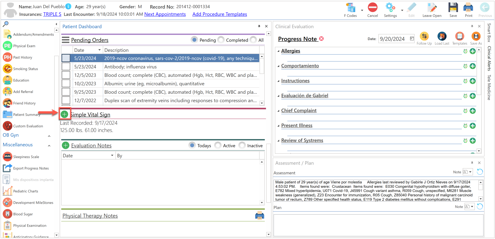Viewport: 495px width, 239px height.
Task: Collapse the Allergies section triangle
Action: (x=278, y=51)
